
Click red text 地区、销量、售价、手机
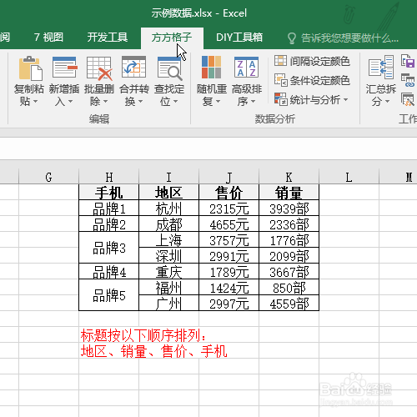[153, 351]
